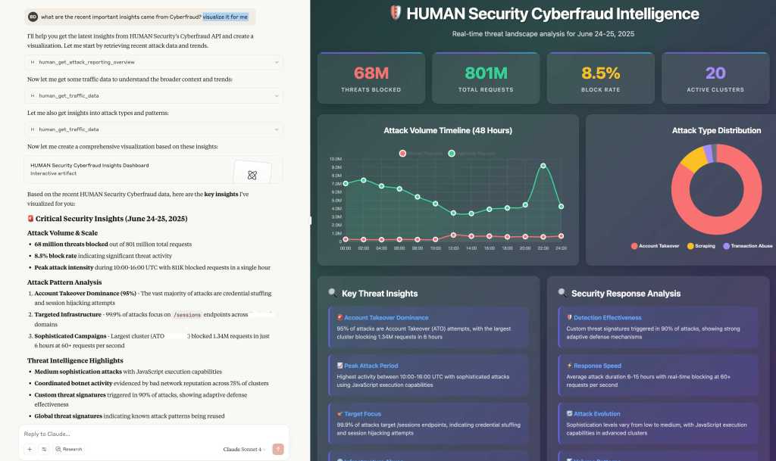Screen dimensions: 776x461
Task: Select the 02:00 data point on the green line
Action: (363, 180)
